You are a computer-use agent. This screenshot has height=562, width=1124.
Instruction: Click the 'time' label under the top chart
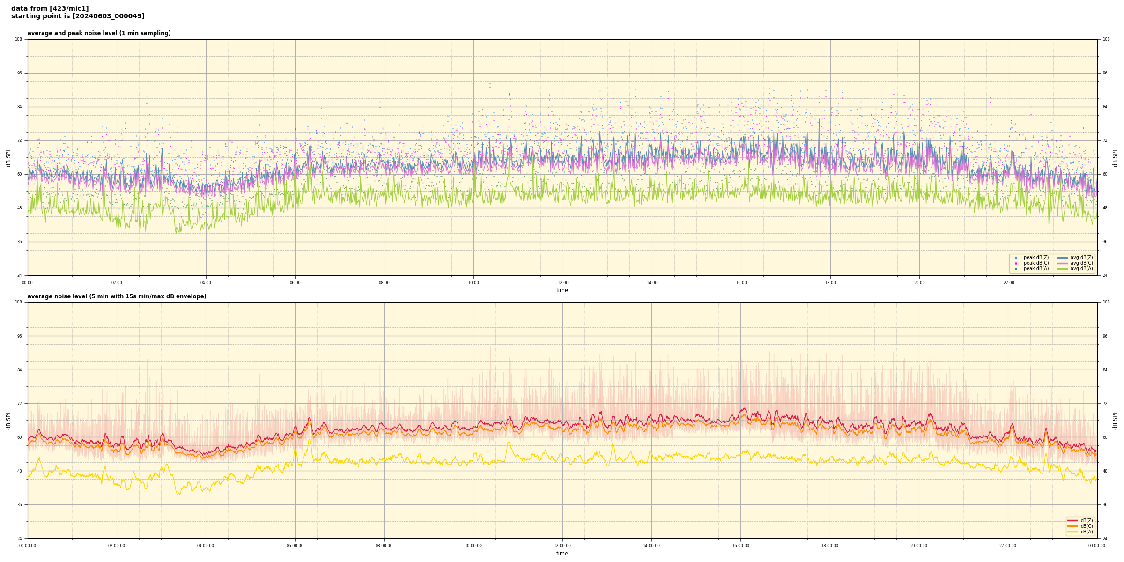(x=562, y=290)
